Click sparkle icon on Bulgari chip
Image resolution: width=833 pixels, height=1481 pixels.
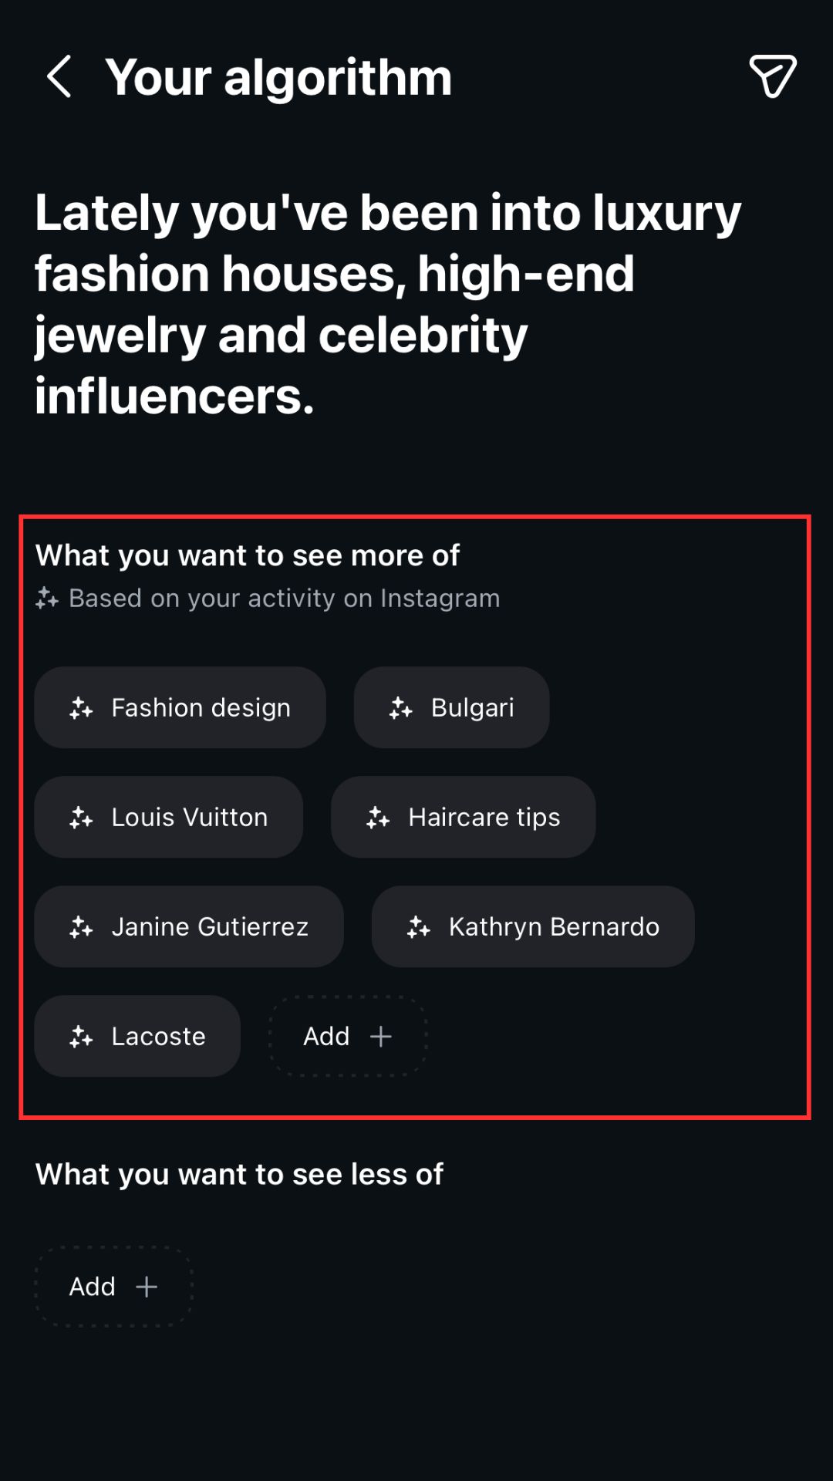[x=400, y=708]
